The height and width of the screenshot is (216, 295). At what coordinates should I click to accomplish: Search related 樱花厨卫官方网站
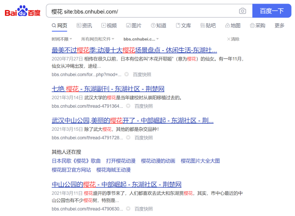click(71, 170)
